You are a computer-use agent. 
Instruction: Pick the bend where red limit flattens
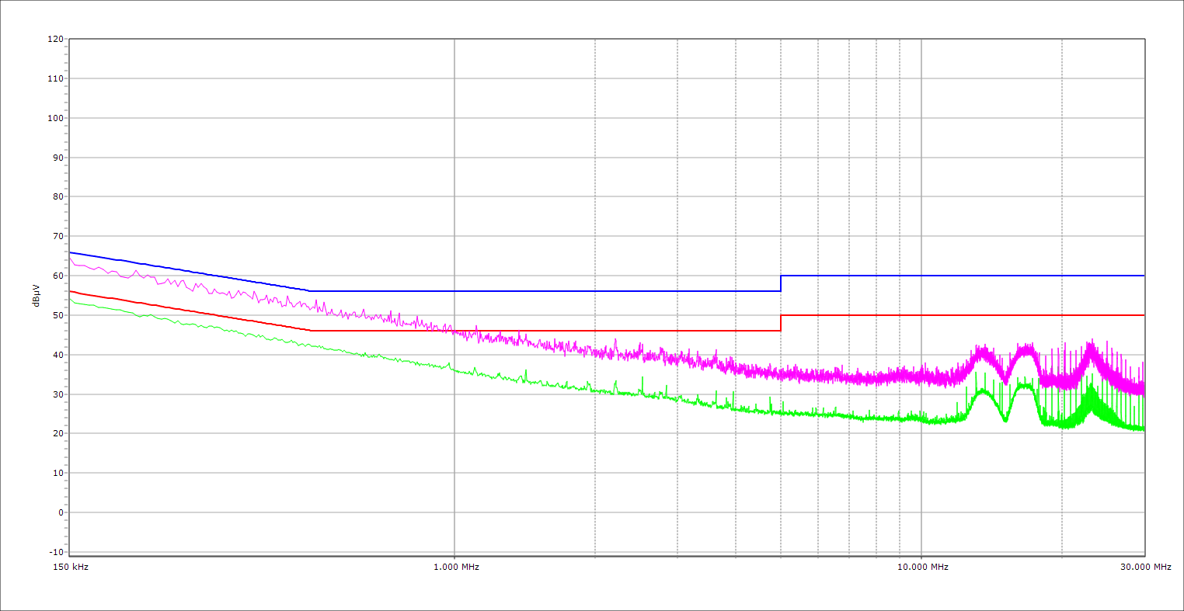(310, 331)
